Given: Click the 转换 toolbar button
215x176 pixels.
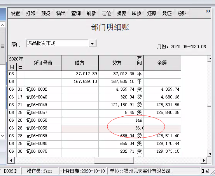Looking at the screenshot, I should (x=136, y=13).
